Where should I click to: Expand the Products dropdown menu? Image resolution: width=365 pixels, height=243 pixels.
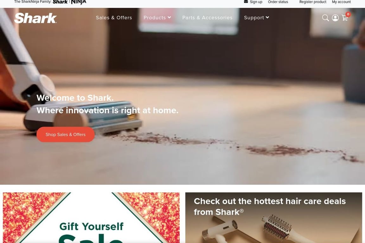pyautogui.click(x=157, y=18)
